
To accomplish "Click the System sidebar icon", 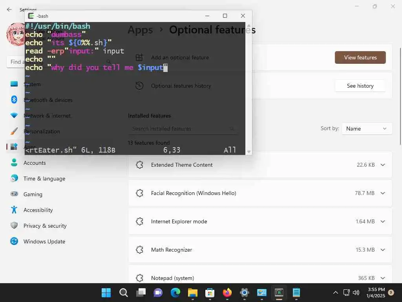I will pyautogui.click(x=14, y=84).
